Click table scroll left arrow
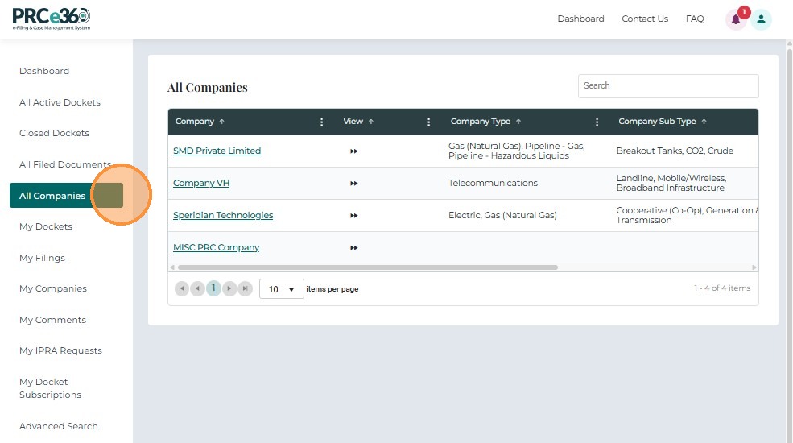The width and height of the screenshot is (793, 443). [172, 267]
